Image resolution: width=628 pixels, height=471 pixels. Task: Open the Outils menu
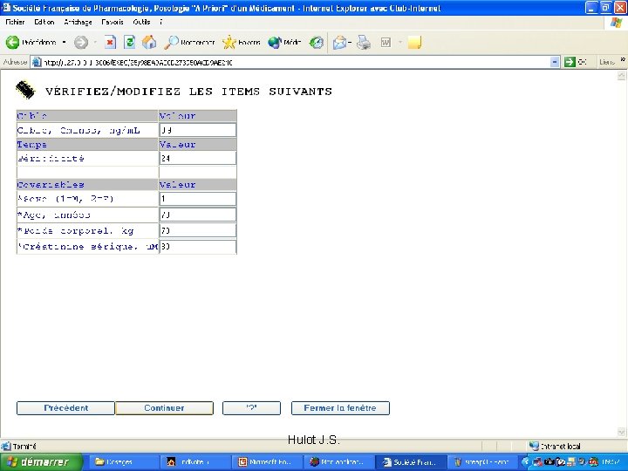pyautogui.click(x=142, y=22)
